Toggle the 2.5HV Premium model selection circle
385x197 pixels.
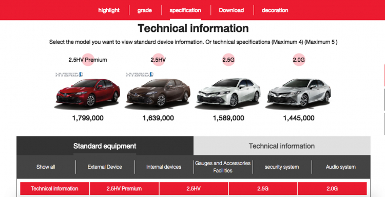[88, 60]
